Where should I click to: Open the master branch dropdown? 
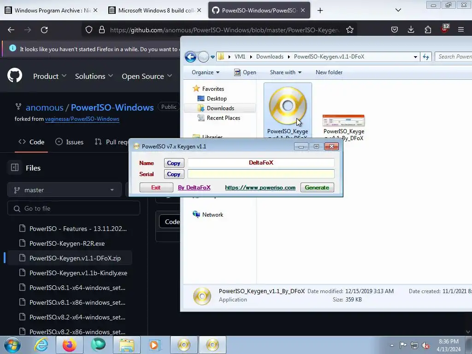click(65, 190)
